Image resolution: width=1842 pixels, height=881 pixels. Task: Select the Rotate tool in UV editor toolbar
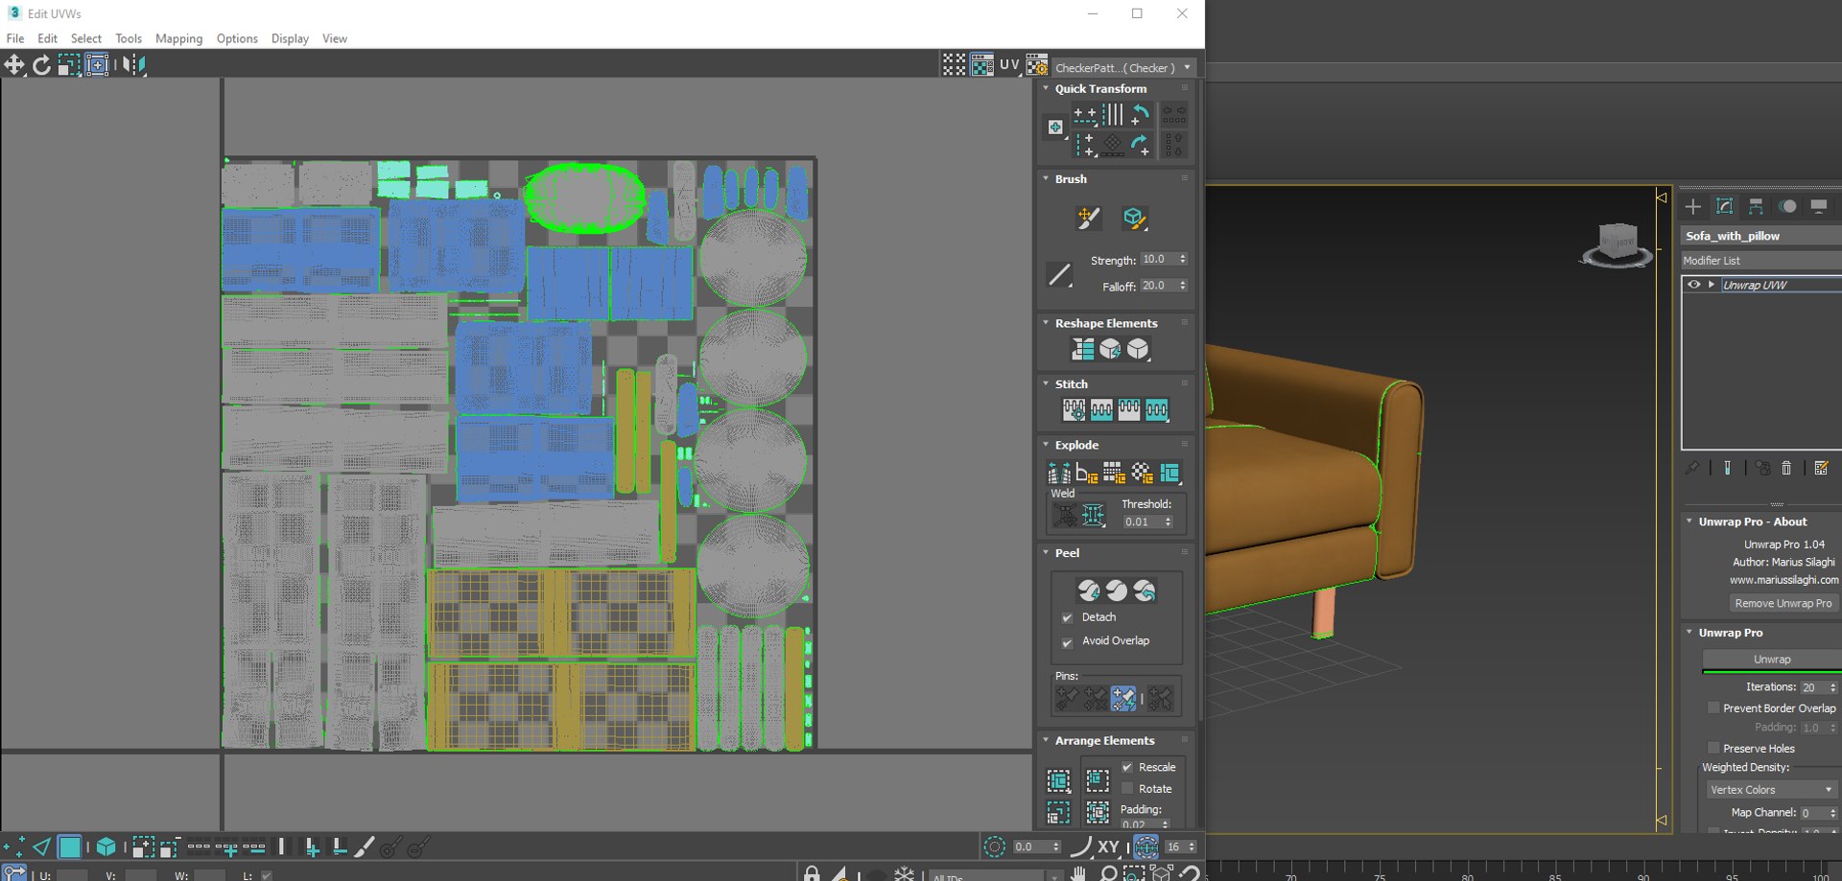point(41,64)
